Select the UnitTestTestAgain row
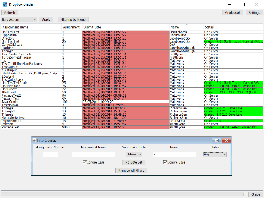Screen dimensions: 264x198 [132, 83]
